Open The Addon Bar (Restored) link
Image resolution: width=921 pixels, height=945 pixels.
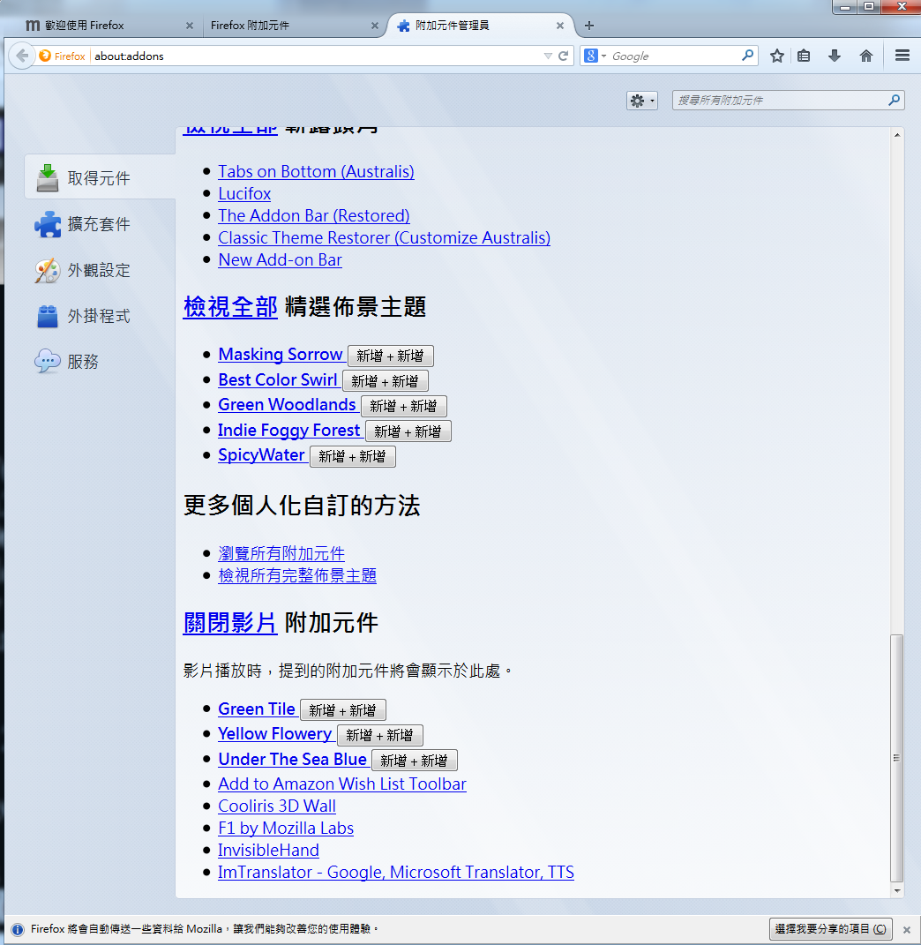click(x=313, y=216)
